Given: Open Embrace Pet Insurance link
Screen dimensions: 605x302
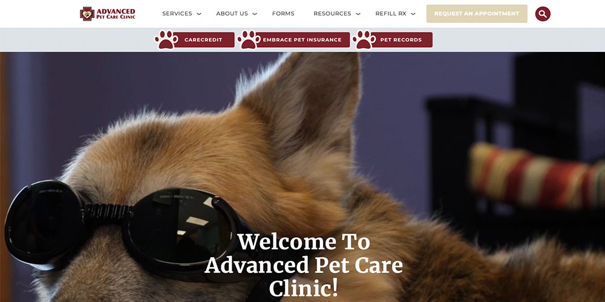Looking at the screenshot, I should [x=302, y=40].
